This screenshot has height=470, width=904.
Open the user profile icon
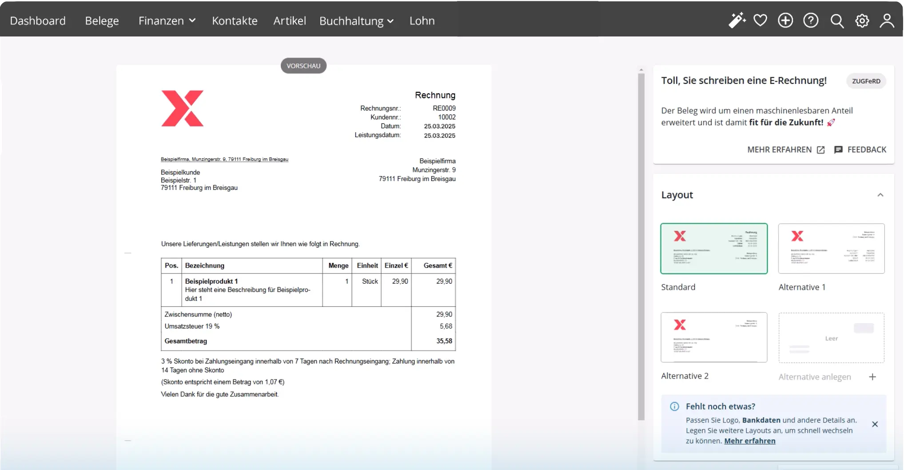[x=887, y=21]
